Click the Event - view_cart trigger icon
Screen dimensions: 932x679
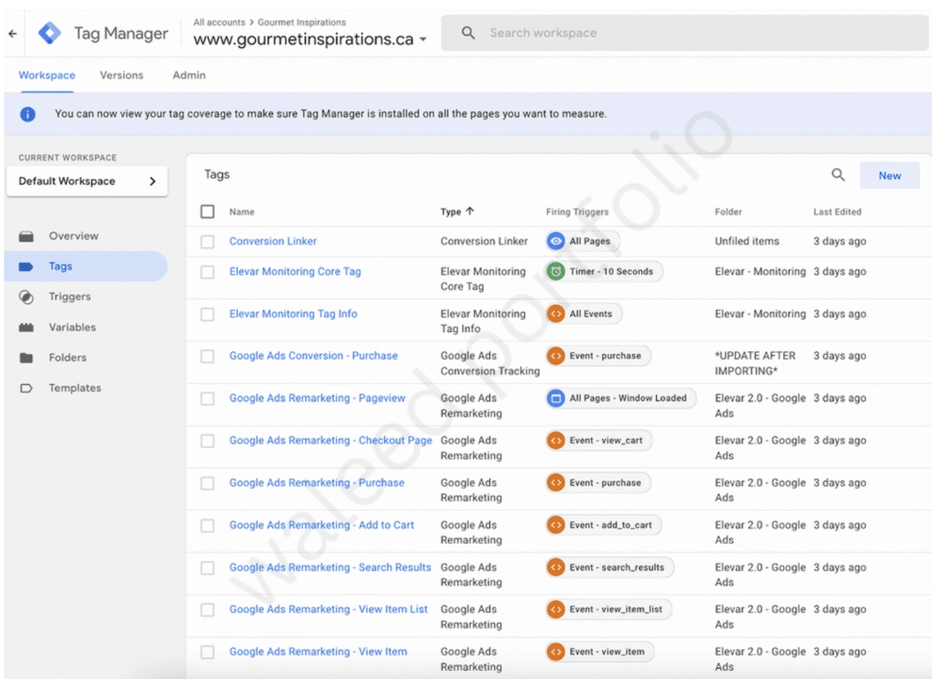click(x=556, y=440)
